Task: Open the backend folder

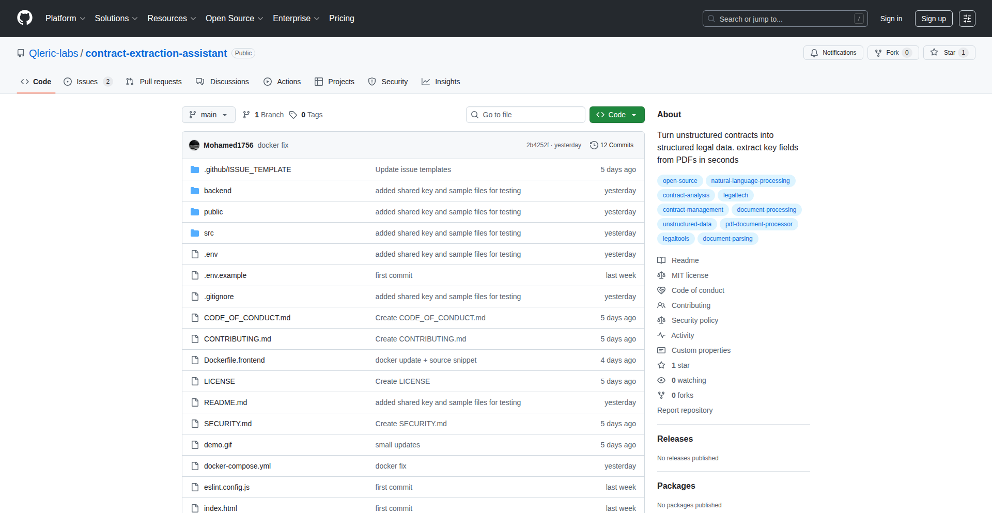Action: click(x=218, y=191)
